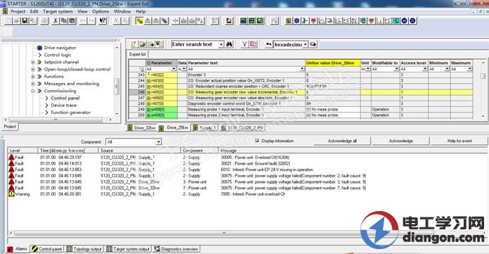
Task: Open Control panel under Commissioning
Action: (65, 98)
